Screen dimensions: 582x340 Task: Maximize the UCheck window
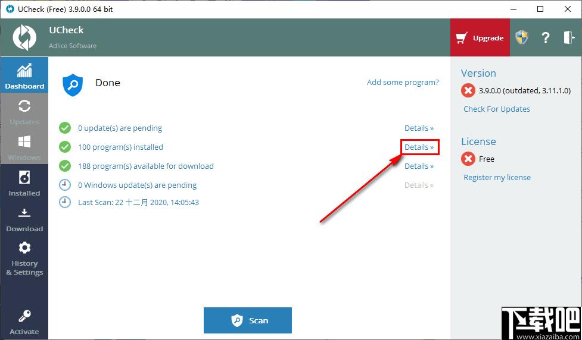pyautogui.click(x=540, y=10)
